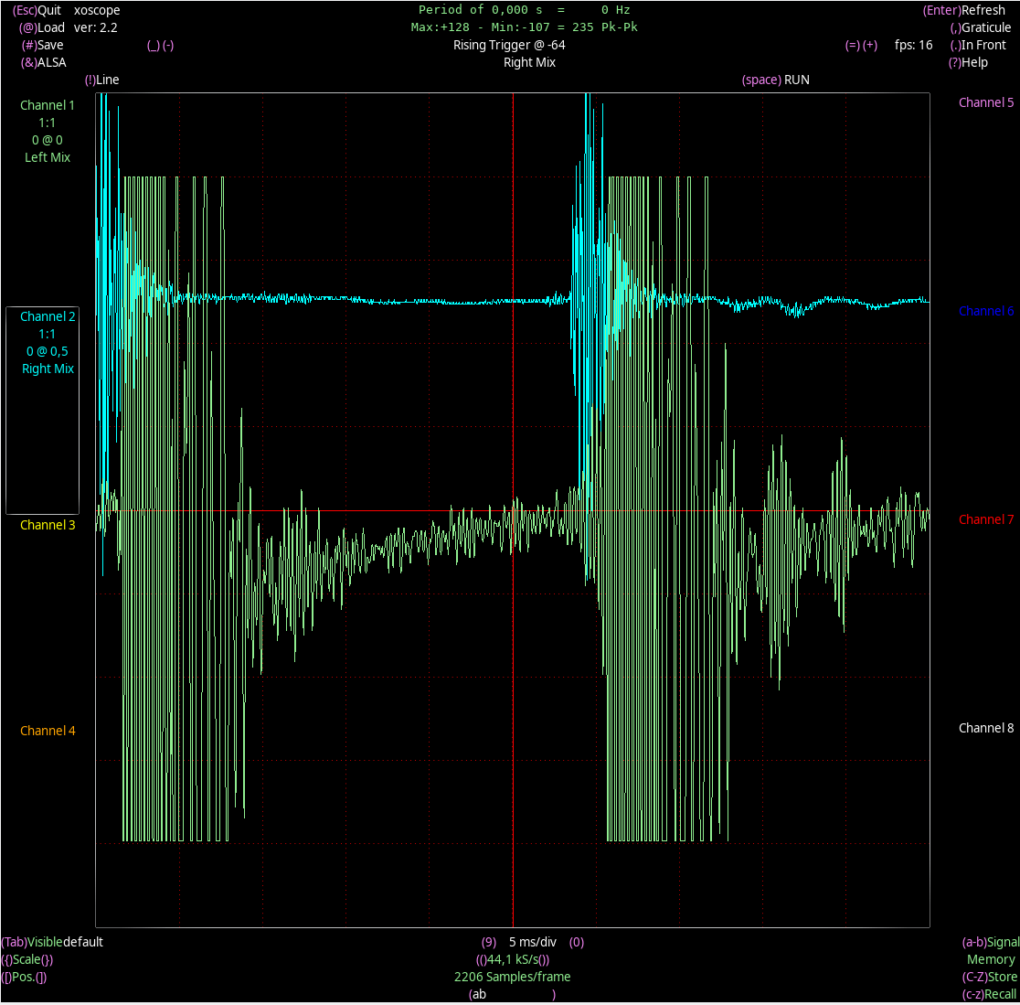The height and width of the screenshot is (1005, 1020).
Task: Toggle the (space) RUN state
Action: pyautogui.click(x=775, y=80)
